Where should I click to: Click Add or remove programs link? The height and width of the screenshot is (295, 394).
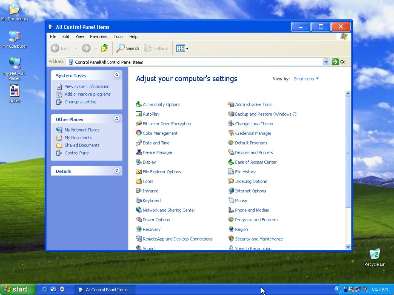click(88, 94)
